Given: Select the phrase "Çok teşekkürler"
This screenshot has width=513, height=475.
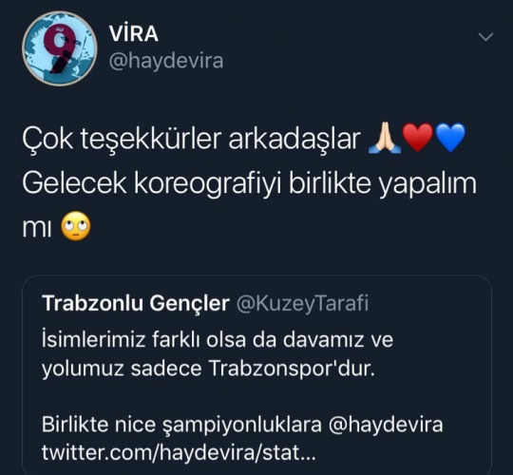Looking at the screenshot, I should click(x=121, y=139).
